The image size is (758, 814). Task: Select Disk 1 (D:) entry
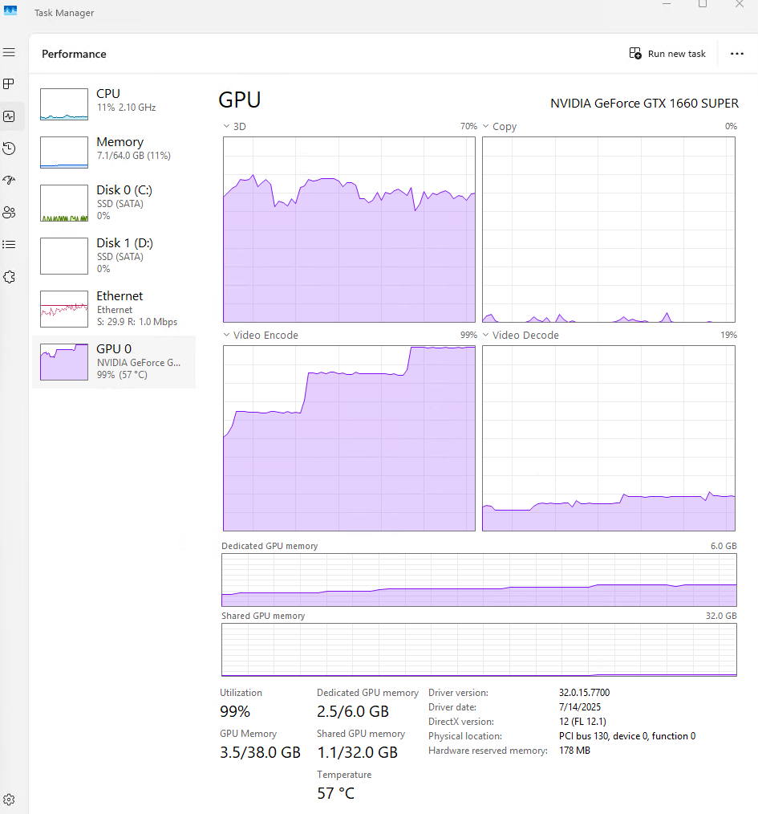[x=114, y=256]
